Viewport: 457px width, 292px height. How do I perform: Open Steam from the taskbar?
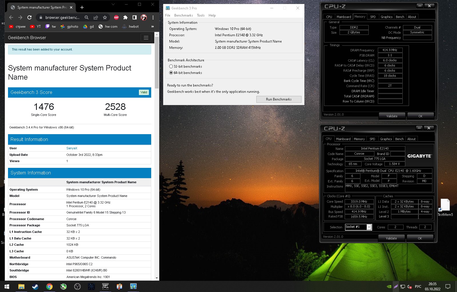(x=35, y=286)
